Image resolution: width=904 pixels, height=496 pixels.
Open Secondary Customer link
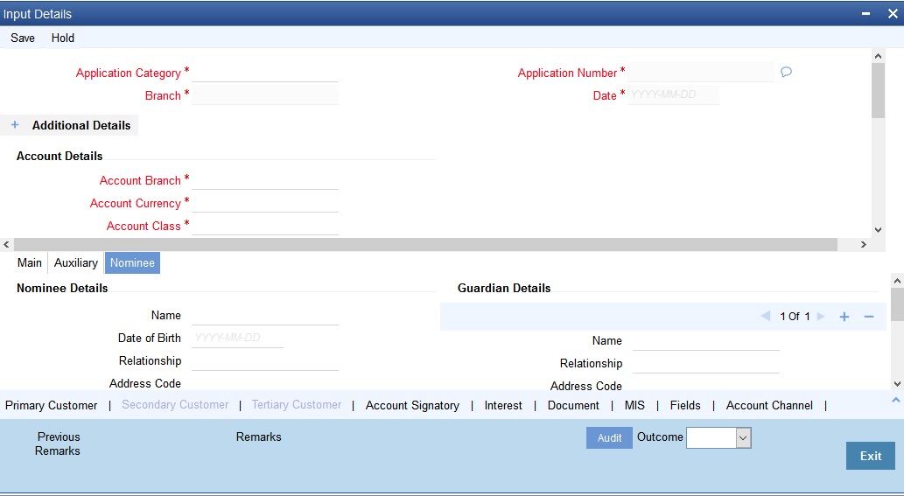point(175,405)
